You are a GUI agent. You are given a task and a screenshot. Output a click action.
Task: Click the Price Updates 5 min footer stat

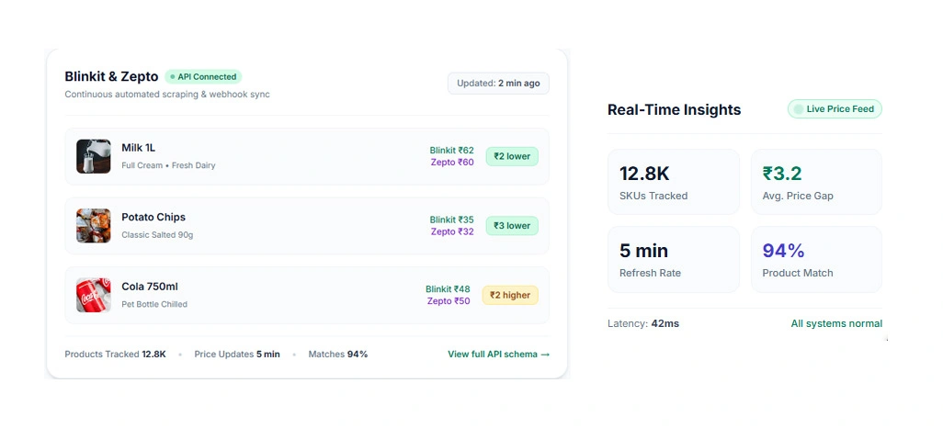(237, 354)
